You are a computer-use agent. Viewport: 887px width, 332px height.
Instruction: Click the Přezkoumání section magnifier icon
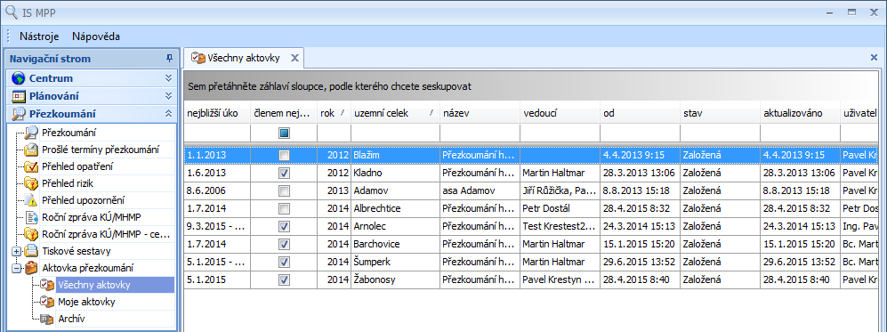tap(19, 113)
